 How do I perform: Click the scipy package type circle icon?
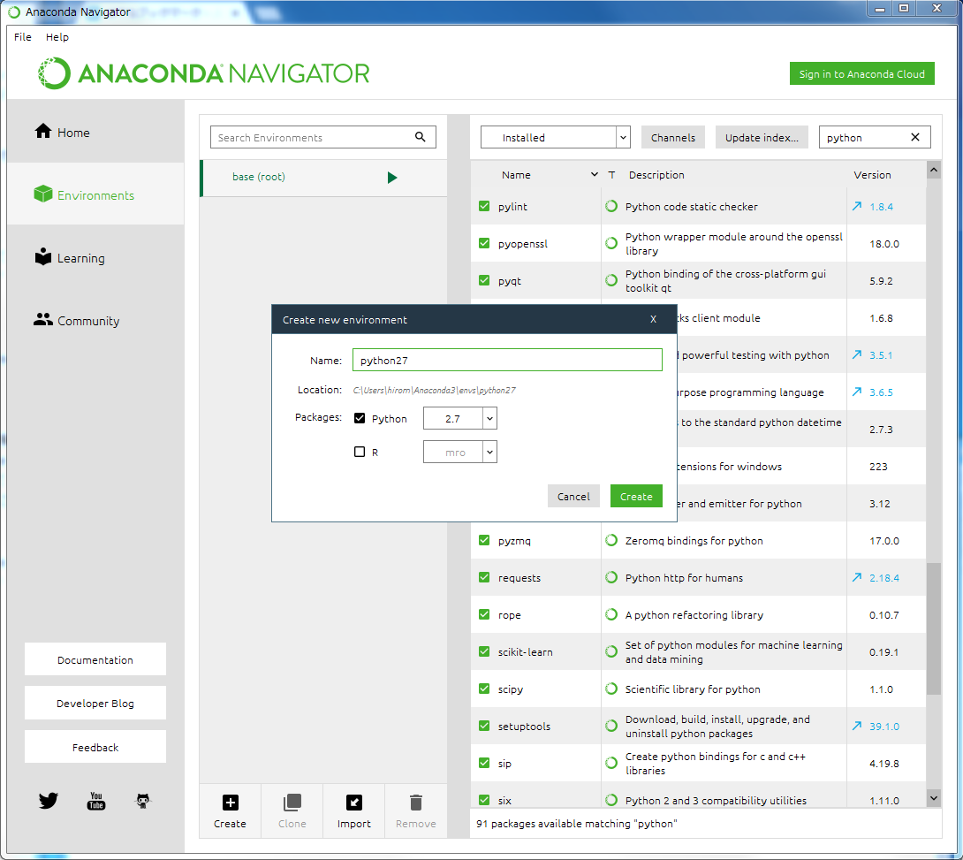click(x=611, y=689)
